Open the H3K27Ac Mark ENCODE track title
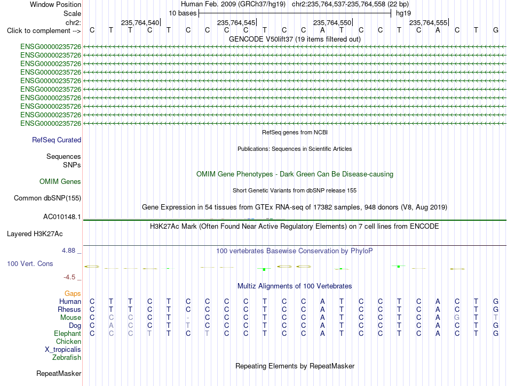The width and height of the screenshot is (507, 386). [295, 226]
